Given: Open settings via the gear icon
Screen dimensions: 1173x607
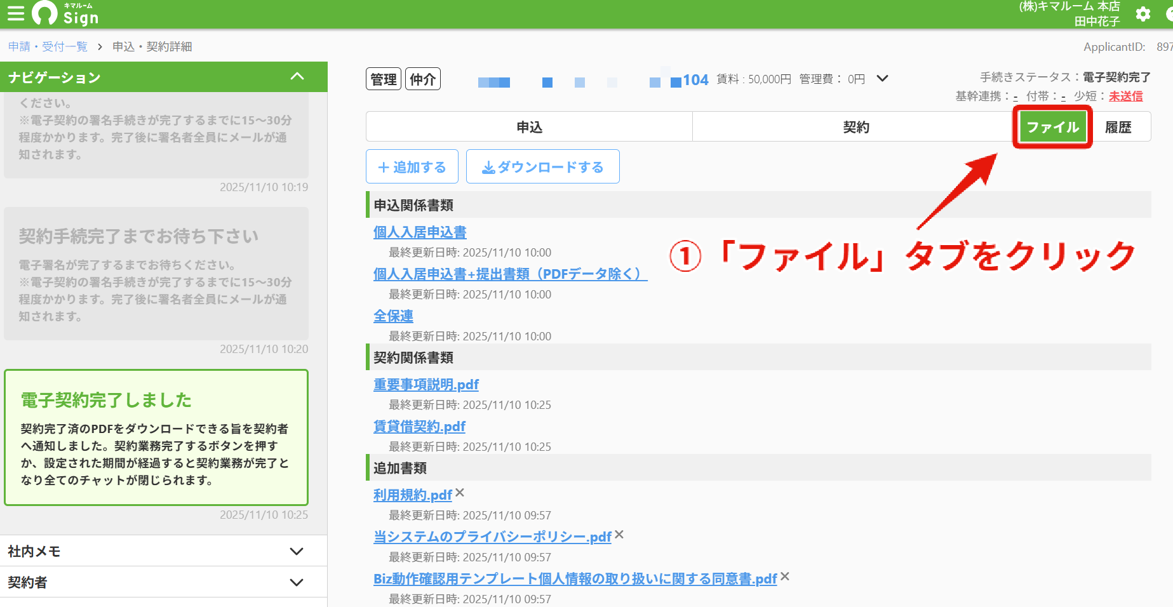Looking at the screenshot, I should 1143,14.
